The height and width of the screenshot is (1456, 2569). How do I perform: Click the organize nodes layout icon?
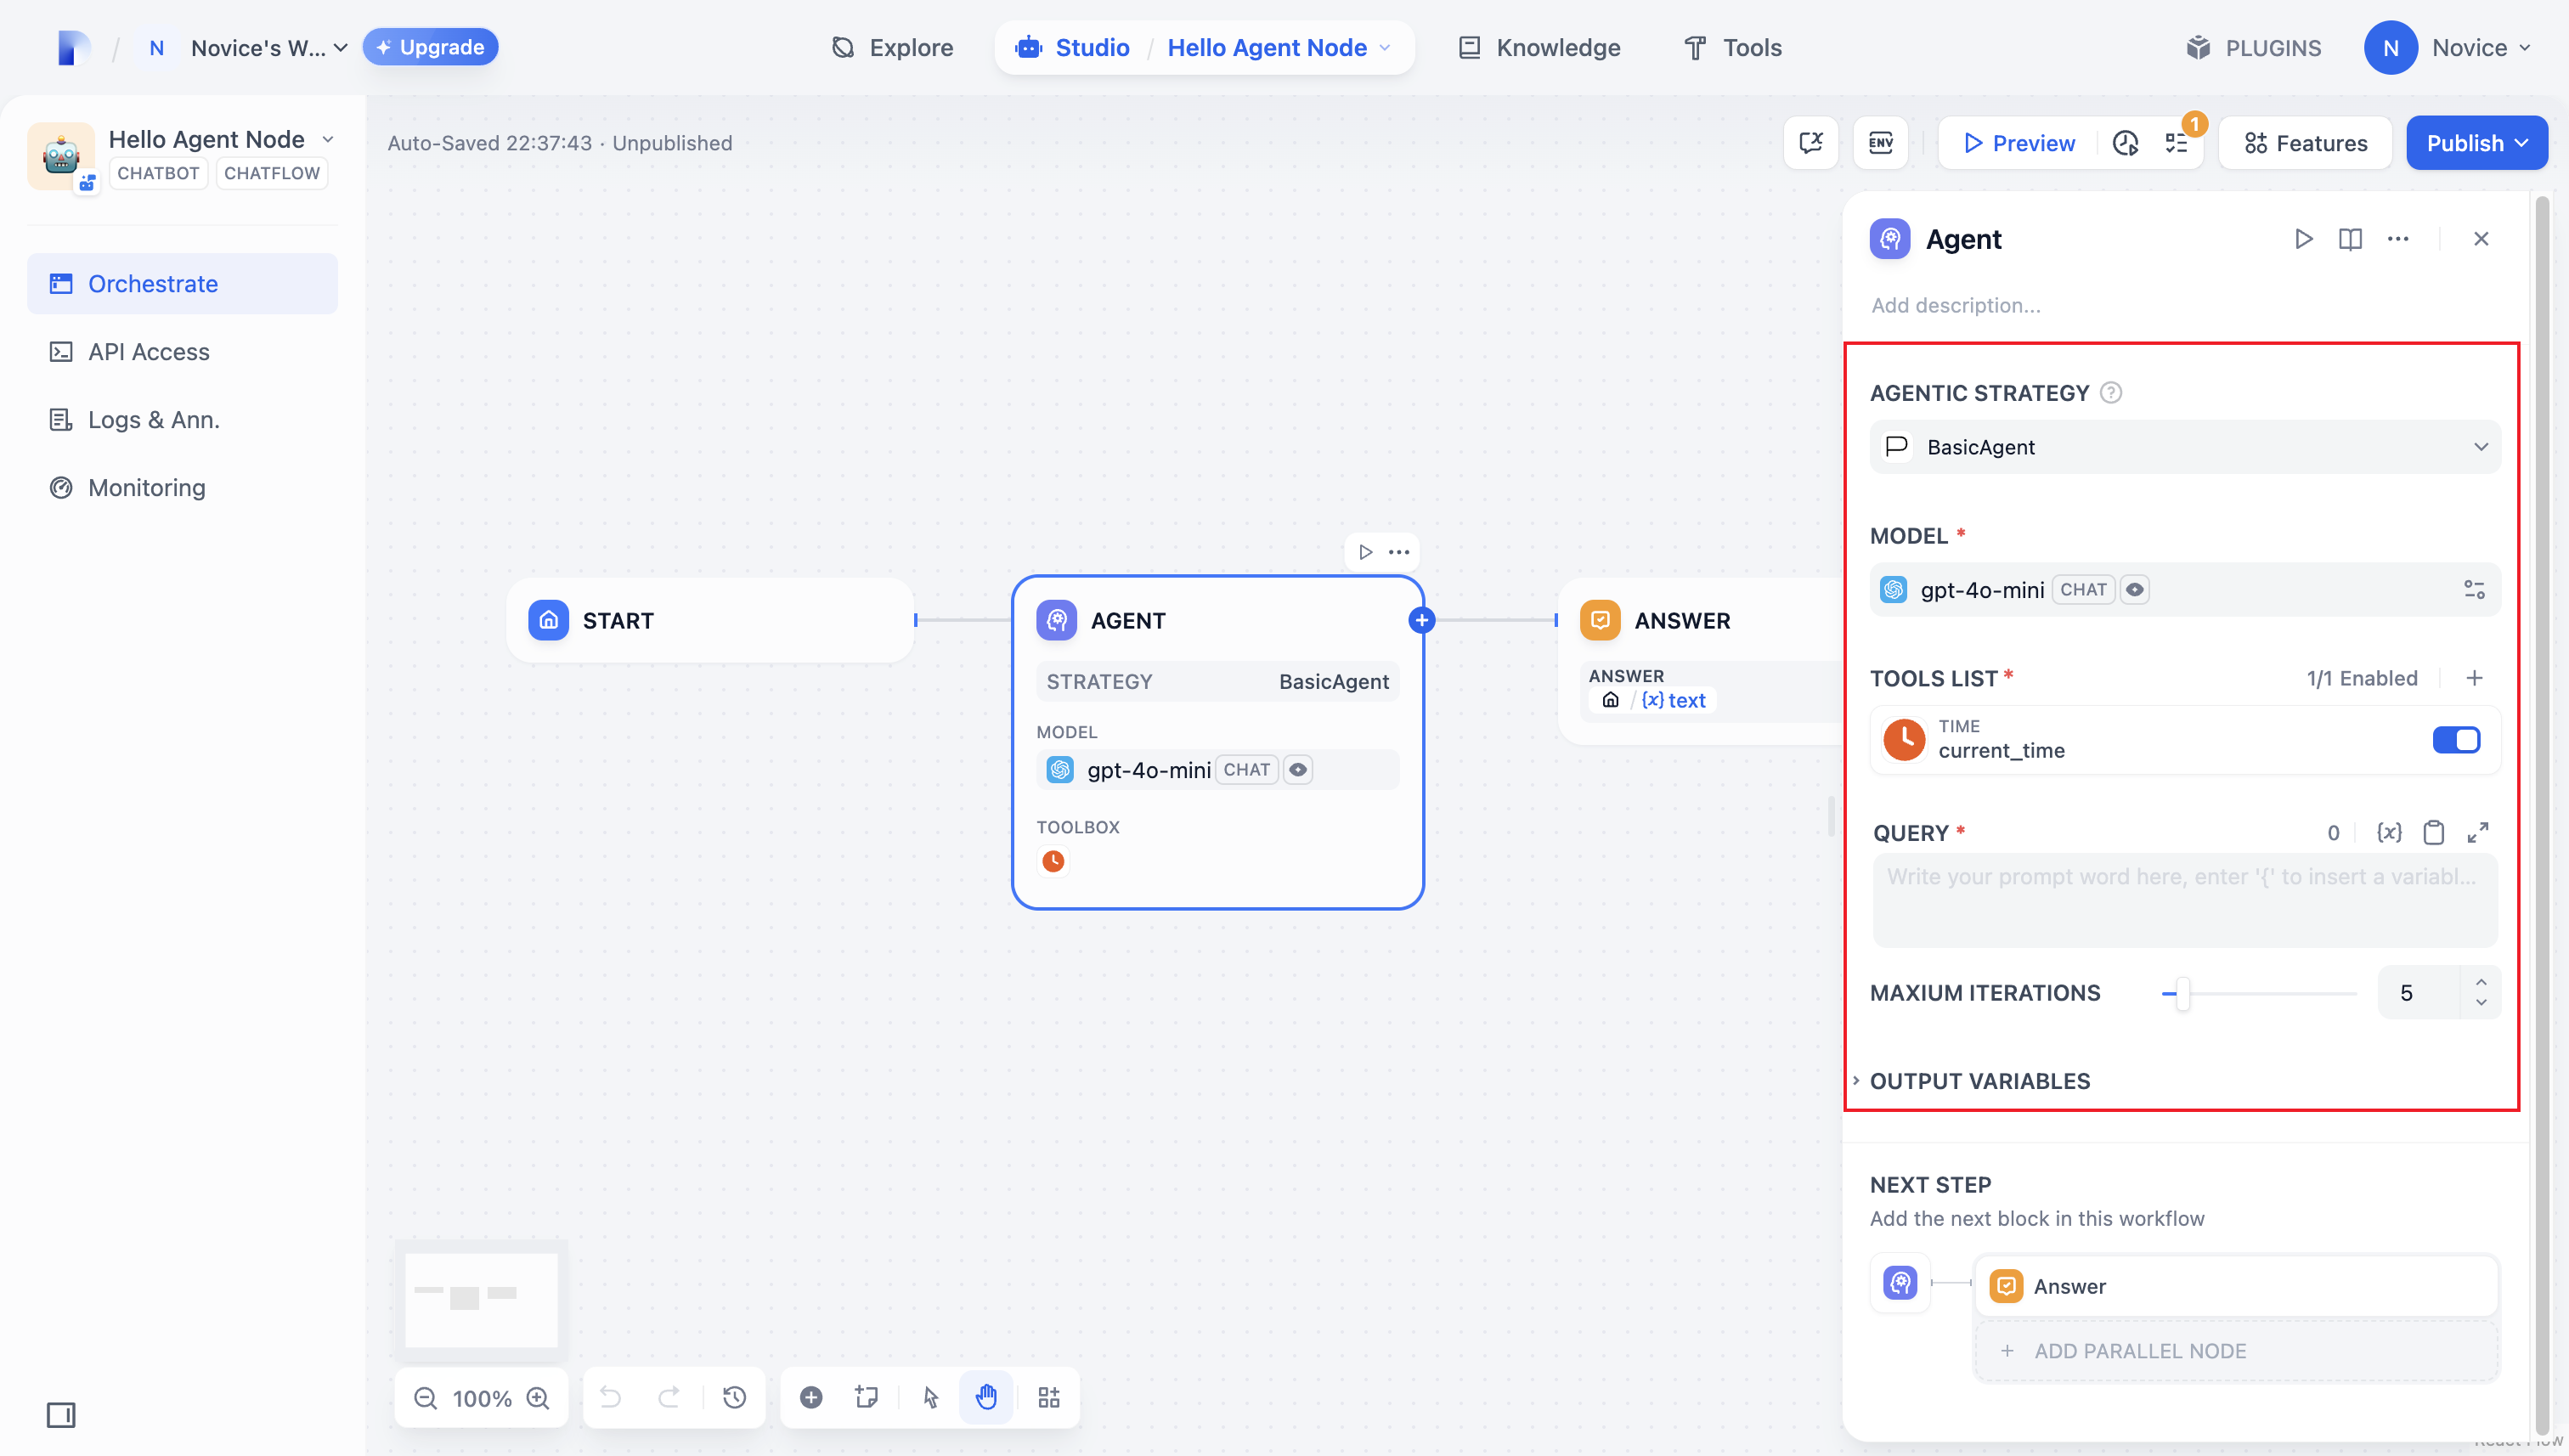(x=1048, y=1397)
